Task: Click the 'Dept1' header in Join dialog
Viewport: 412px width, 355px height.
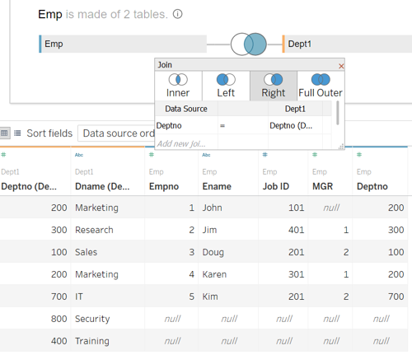Action: tap(295, 109)
